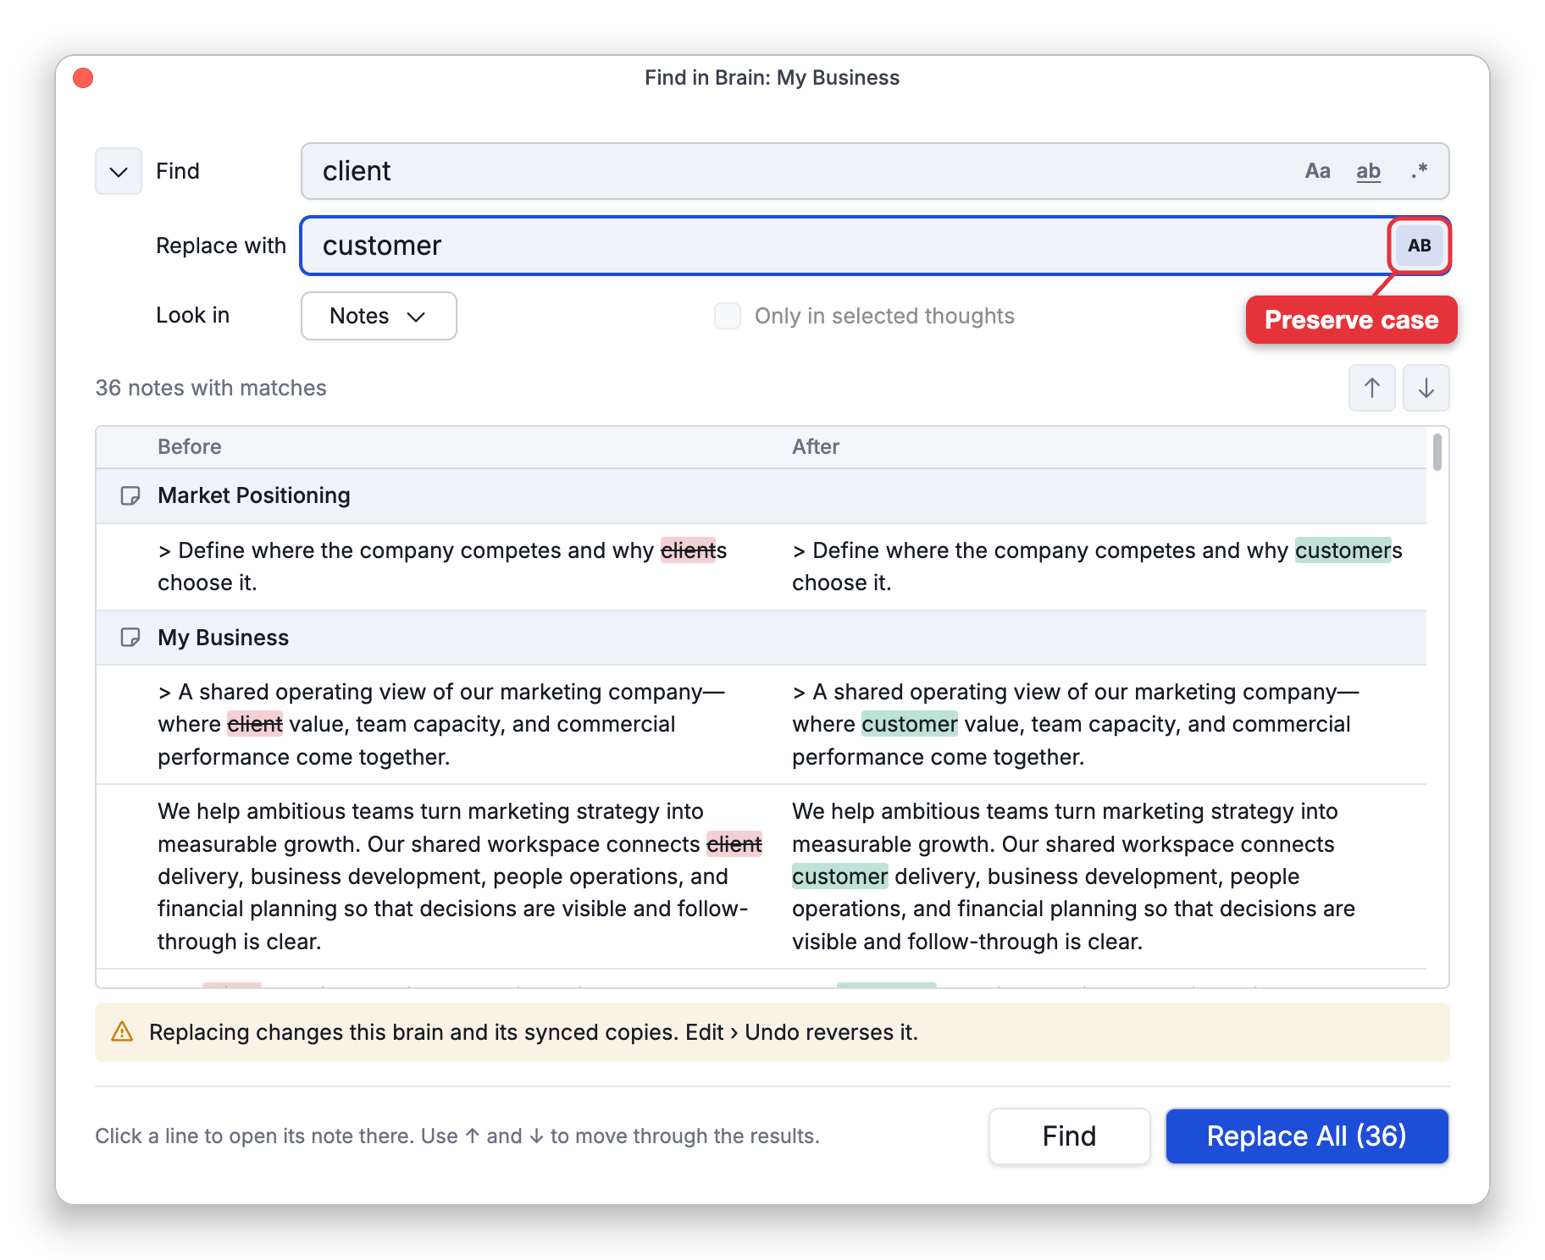This screenshot has width=1545, height=1260.
Task: Toggle the regular expression (.*) option
Action: click(x=1419, y=171)
